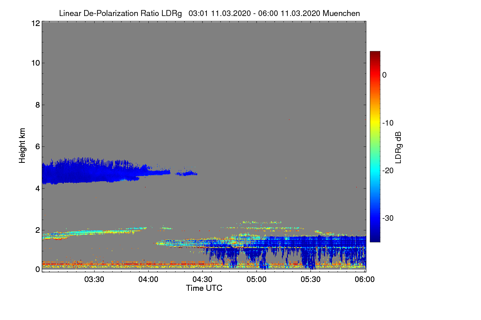The image size is (481, 320).
Task: Click the 06:00 time tick label
Action: click(365, 279)
